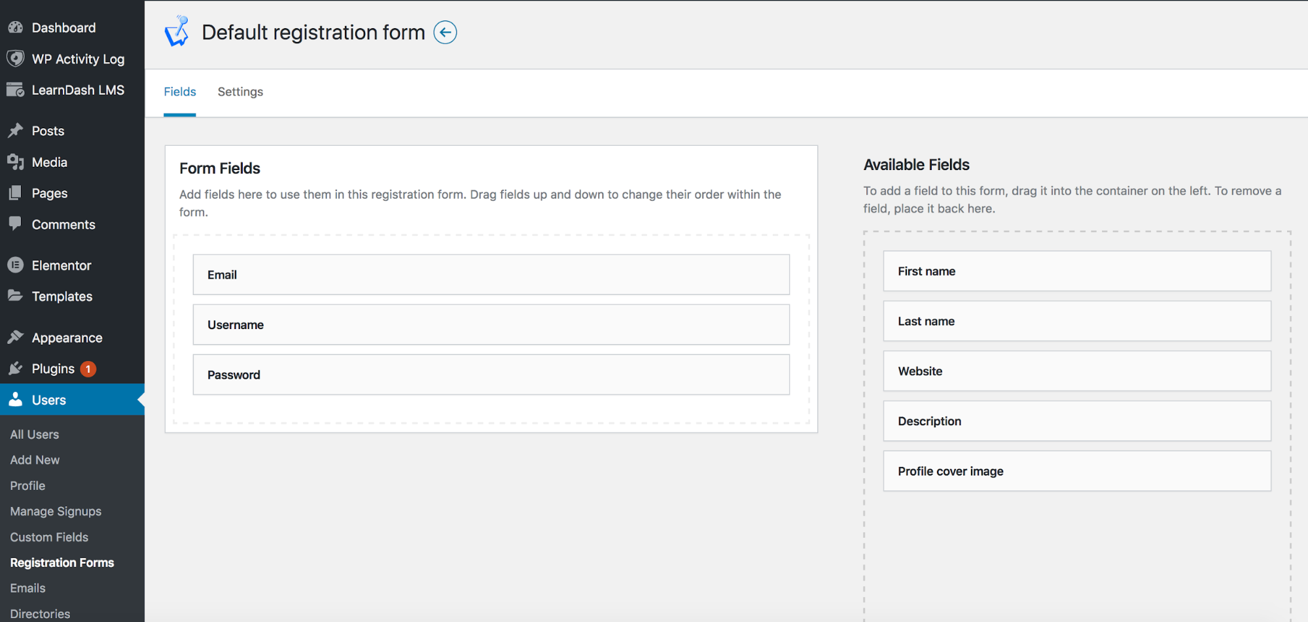Image resolution: width=1308 pixels, height=622 pixels.
Task: Click the LearnDash LMS sidebar icon
Action: pos(16,90)
